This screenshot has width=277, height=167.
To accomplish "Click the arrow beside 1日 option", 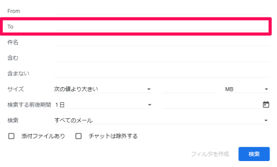I will [150, 105].
